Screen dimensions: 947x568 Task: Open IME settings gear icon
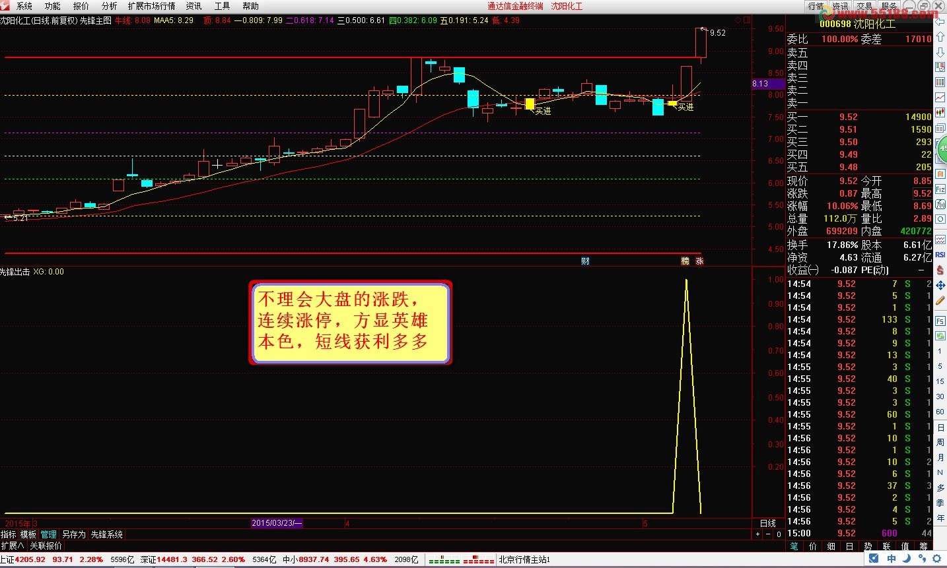click(937, 559)
